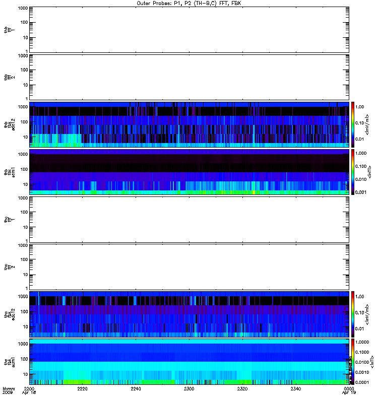
Task: Click the thc fbk scm1 spectrogram panel
Action: (189, 362)
